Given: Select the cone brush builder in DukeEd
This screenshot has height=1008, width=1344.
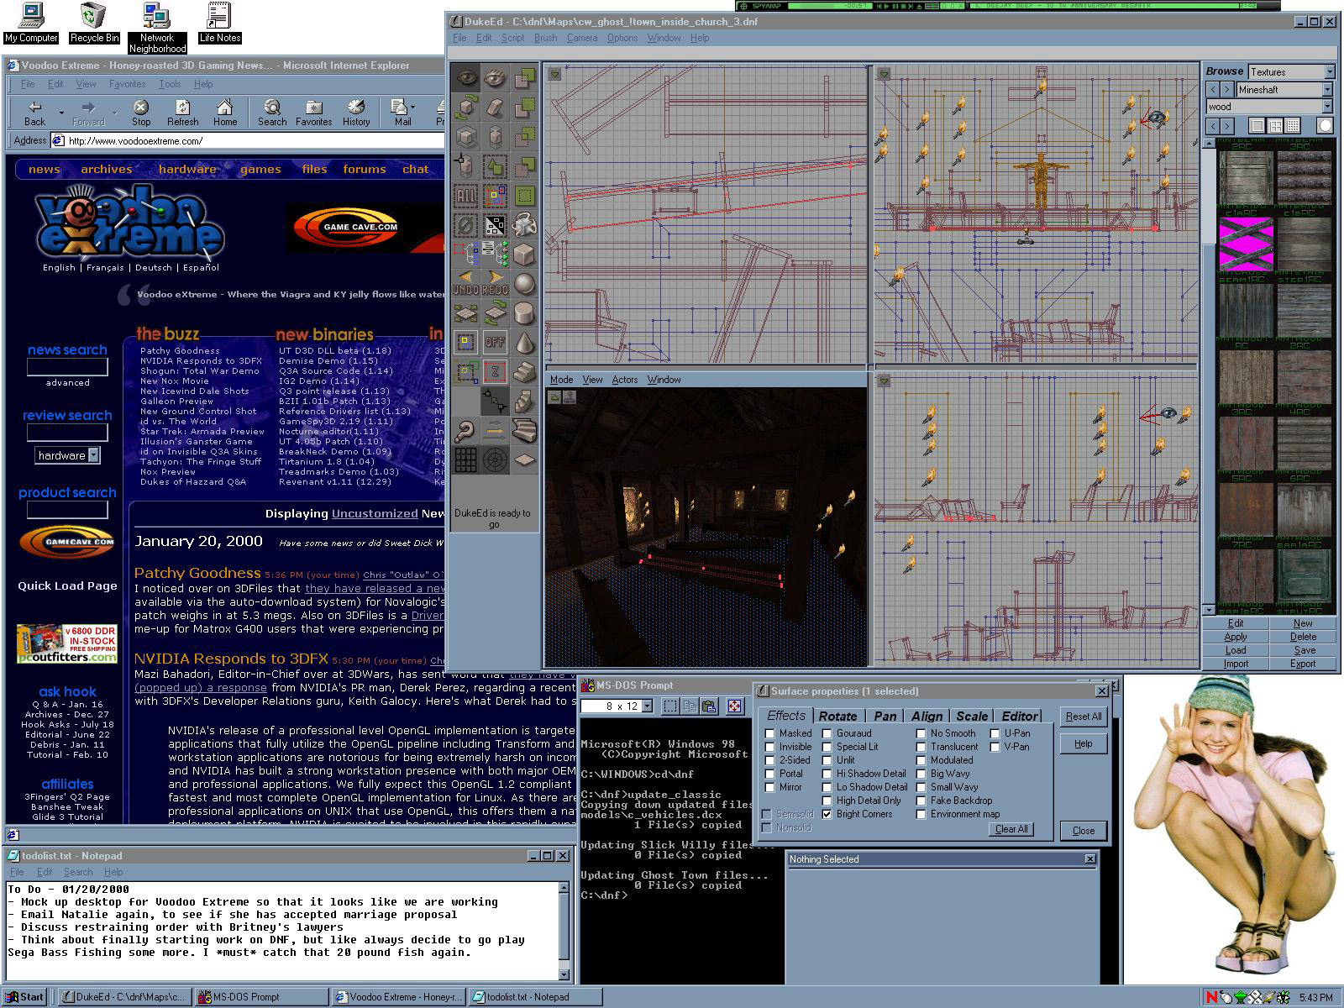Looking at the screenshot, I should pos(524,342).
